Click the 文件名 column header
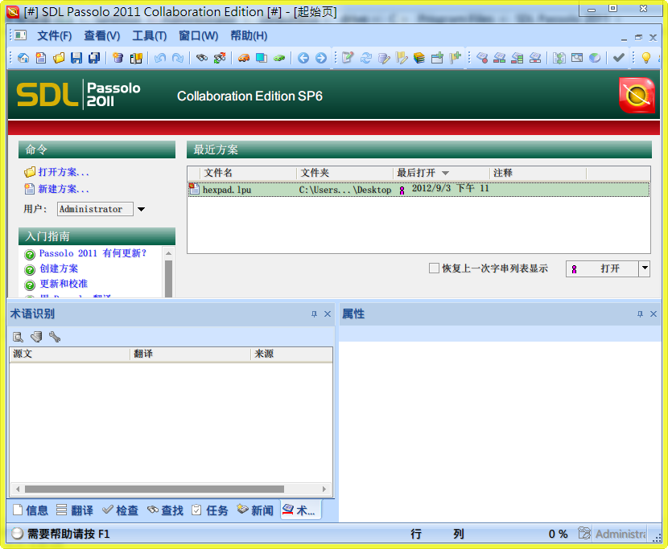The width and height of the screenshot is (668, 549). click(248, 173)
